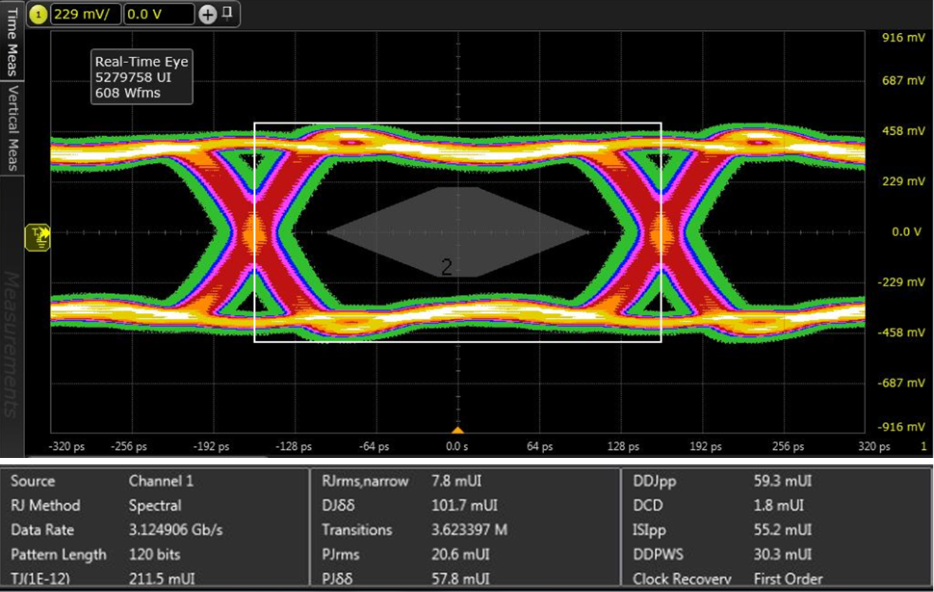Click the RJ Method value 'Spectral'
Screen dimensions: 934x592
pos(155,505)
